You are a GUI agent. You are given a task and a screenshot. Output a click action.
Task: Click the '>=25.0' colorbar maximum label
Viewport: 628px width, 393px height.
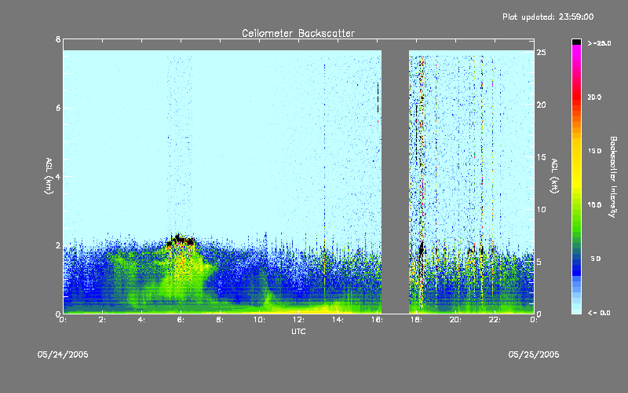599,43
